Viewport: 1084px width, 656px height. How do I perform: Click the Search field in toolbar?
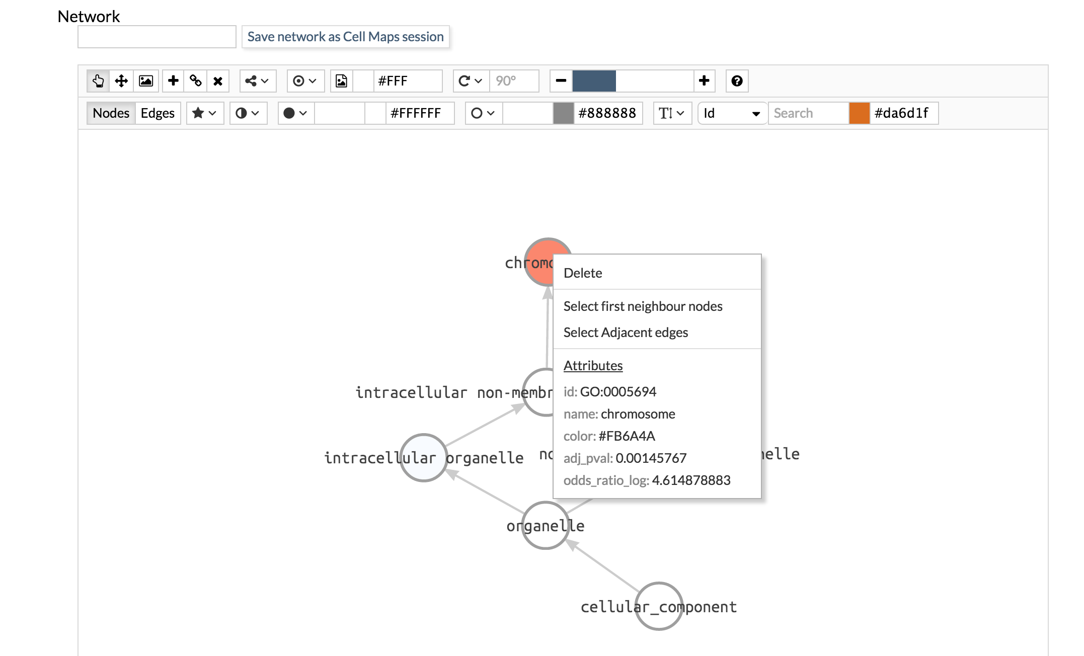coord(808,113)
